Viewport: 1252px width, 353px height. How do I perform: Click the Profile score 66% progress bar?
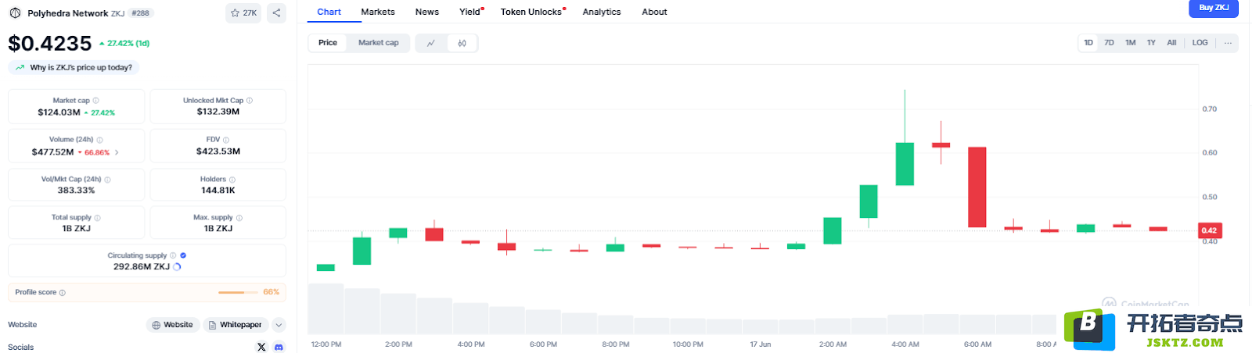pyautogui.click(x=238, y=293)
